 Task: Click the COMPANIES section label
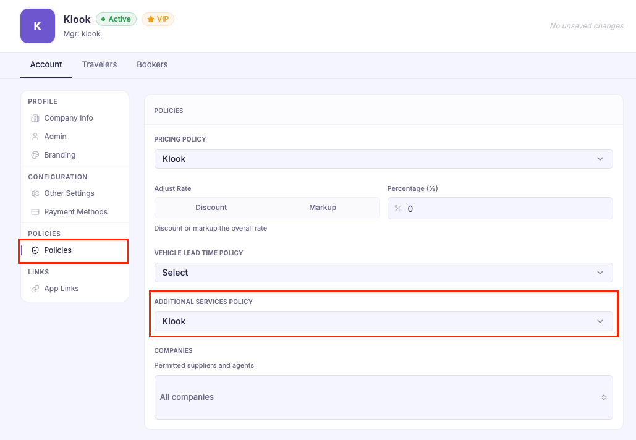click(x=173, y=350)
